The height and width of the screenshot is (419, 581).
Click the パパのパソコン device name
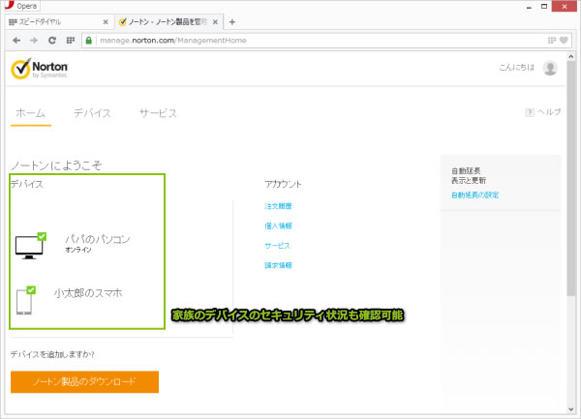coord(98,239)
